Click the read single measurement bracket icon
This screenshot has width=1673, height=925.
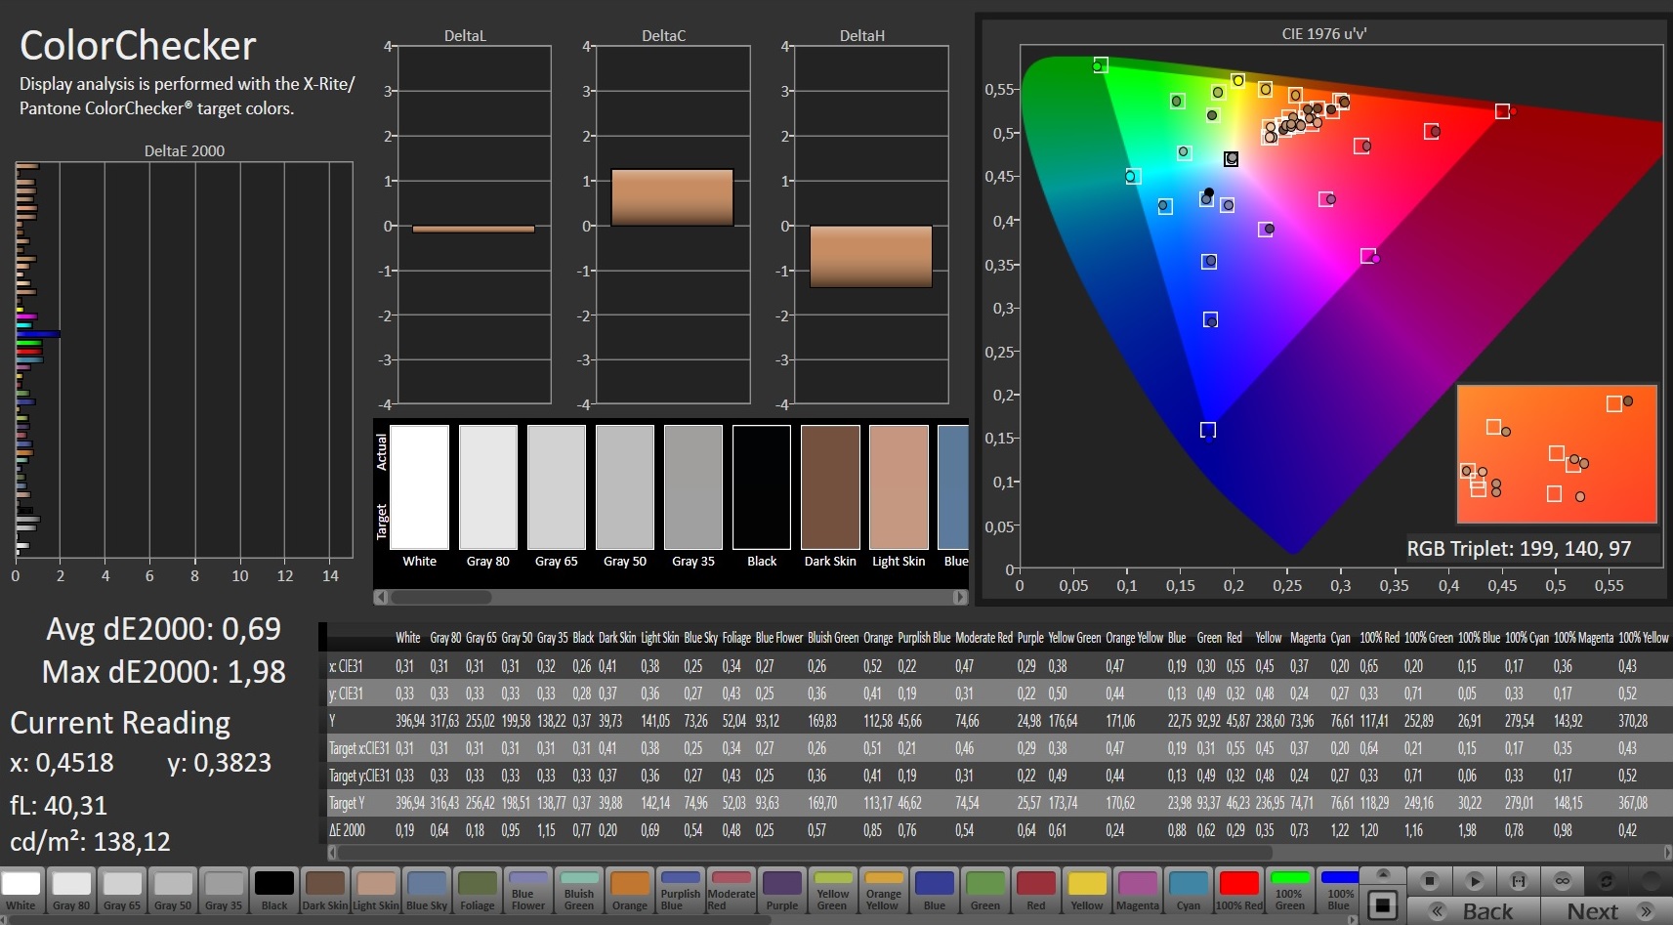[1519, 880]
